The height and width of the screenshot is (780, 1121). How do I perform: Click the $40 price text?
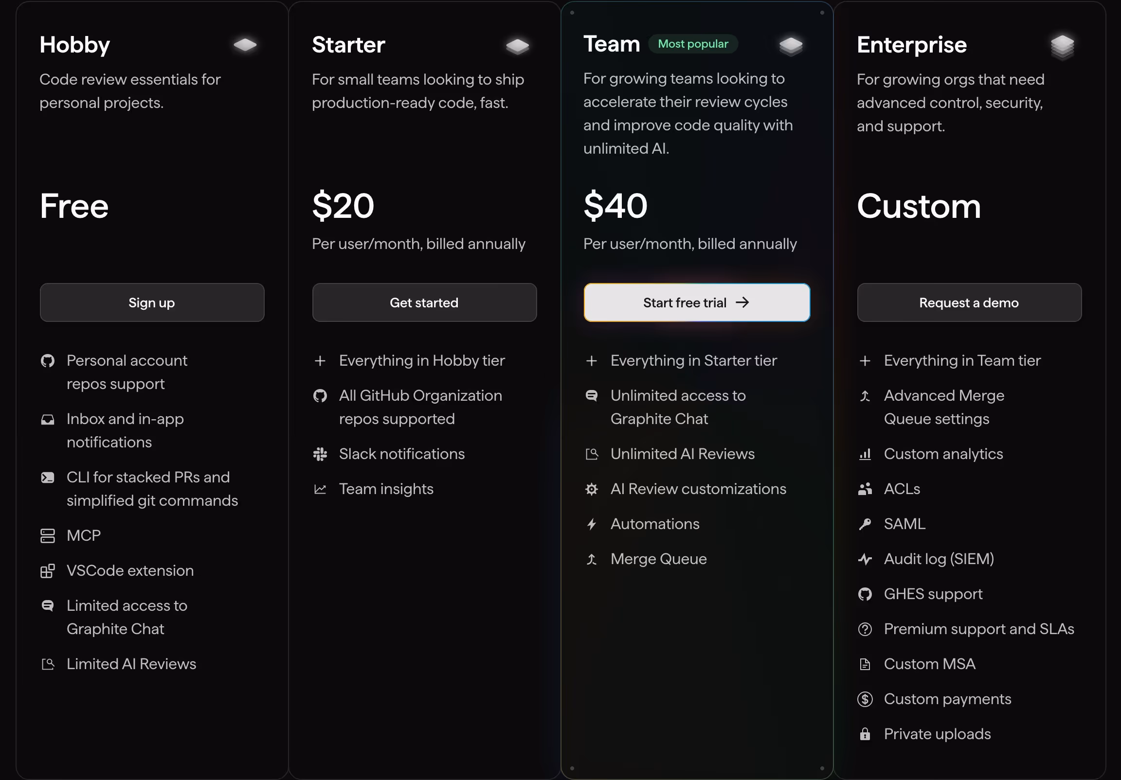tap(615, 206)
